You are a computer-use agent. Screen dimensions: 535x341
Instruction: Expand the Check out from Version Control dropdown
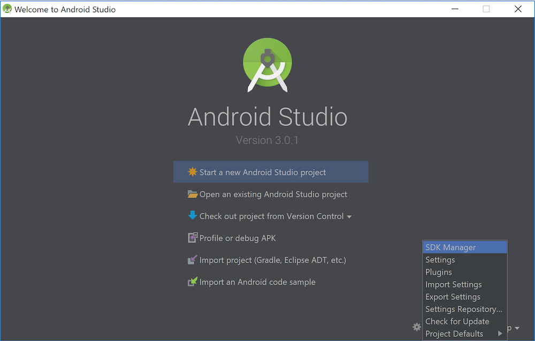point(350,216)
